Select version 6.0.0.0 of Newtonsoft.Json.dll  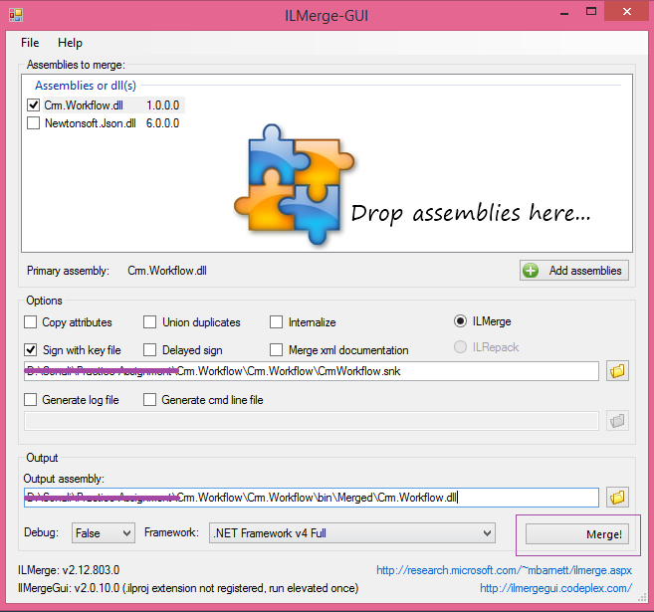coord(162,123)
